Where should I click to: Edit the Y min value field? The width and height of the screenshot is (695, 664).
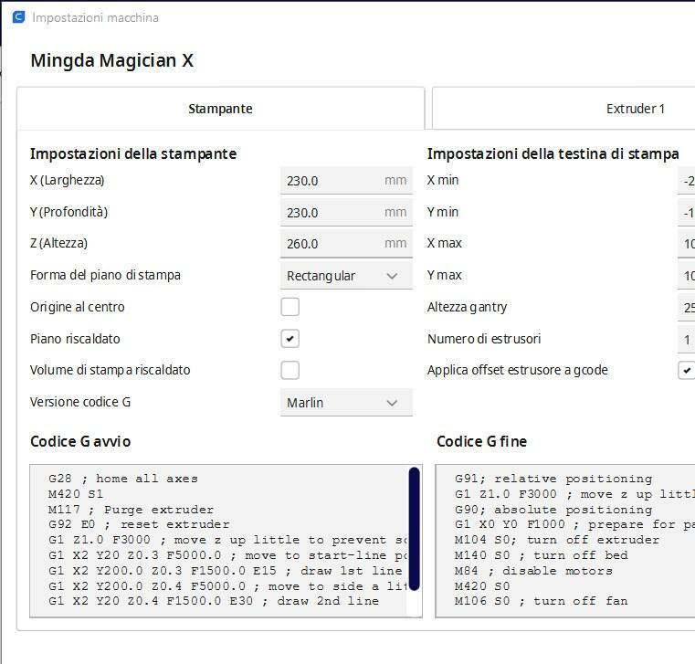tap(687, 212)
